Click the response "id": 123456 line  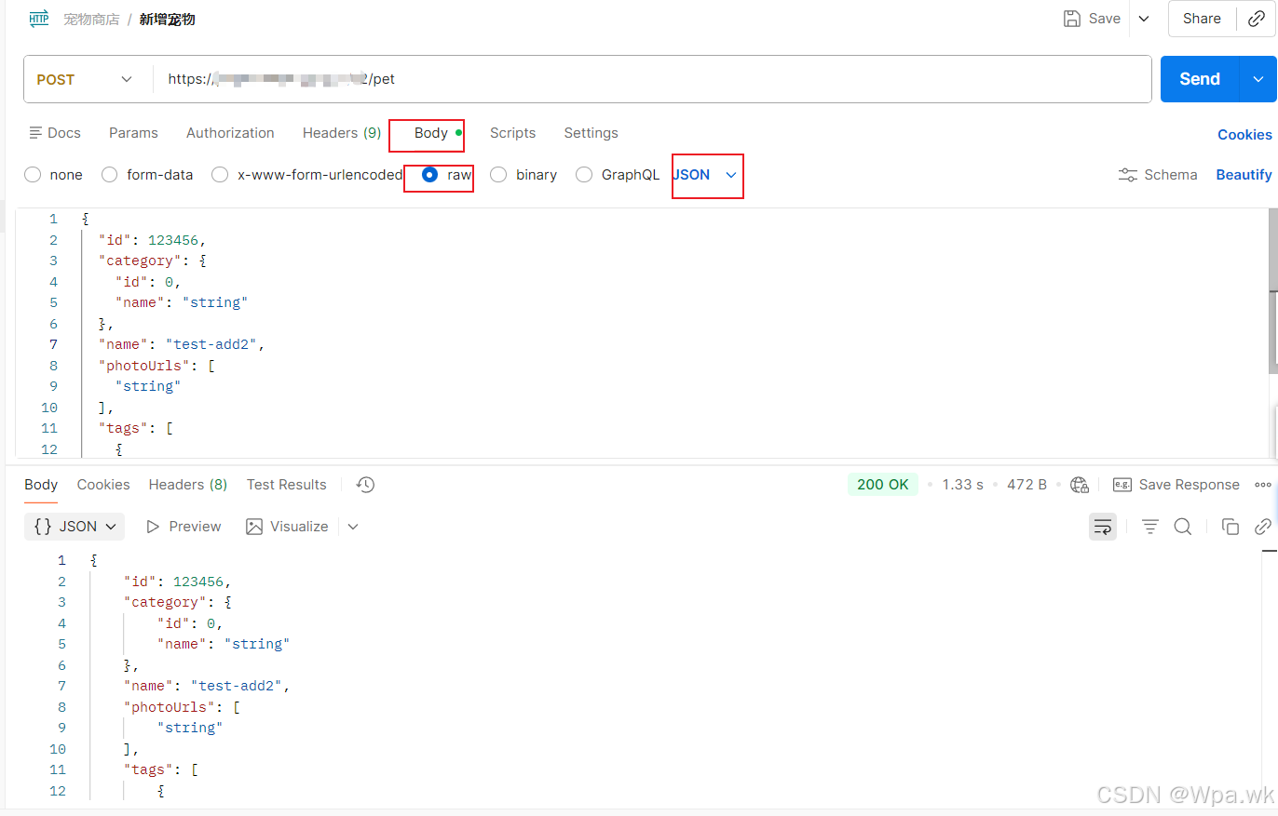point(178,582)
